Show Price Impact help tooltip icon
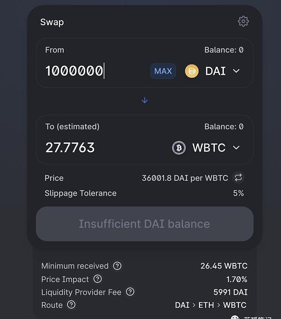This screenshot has width=281, height=319. [x=97, y=279]
